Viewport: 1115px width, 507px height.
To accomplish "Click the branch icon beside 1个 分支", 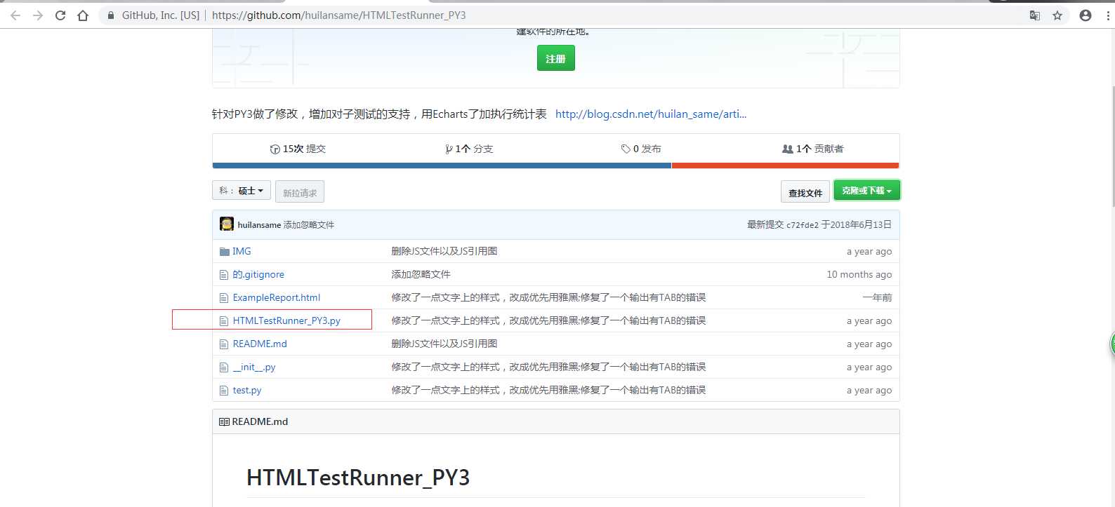I will click(x=449, y=149).
